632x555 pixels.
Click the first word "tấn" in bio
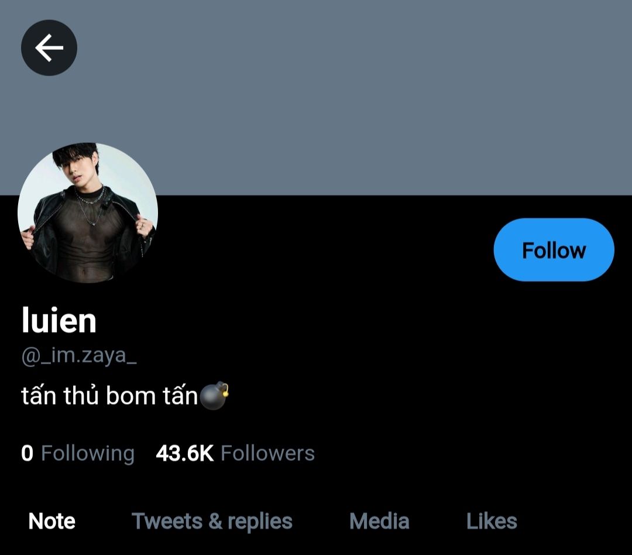(39, 396)
